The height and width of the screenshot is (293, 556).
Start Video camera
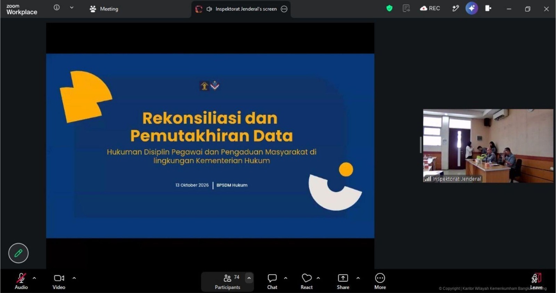coord(59,281)
